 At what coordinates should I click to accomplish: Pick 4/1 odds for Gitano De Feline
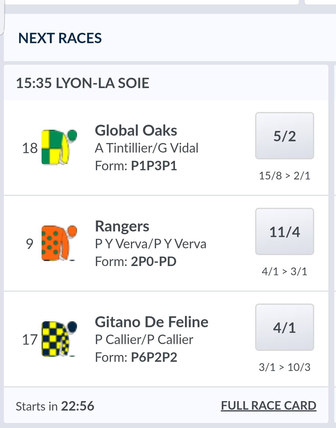(284, 327)
